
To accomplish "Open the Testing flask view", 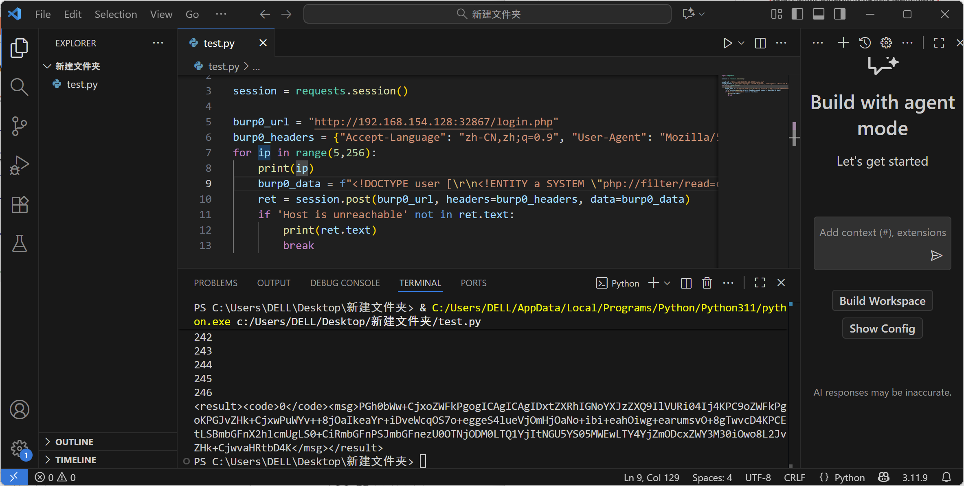I will click(19, 243).
